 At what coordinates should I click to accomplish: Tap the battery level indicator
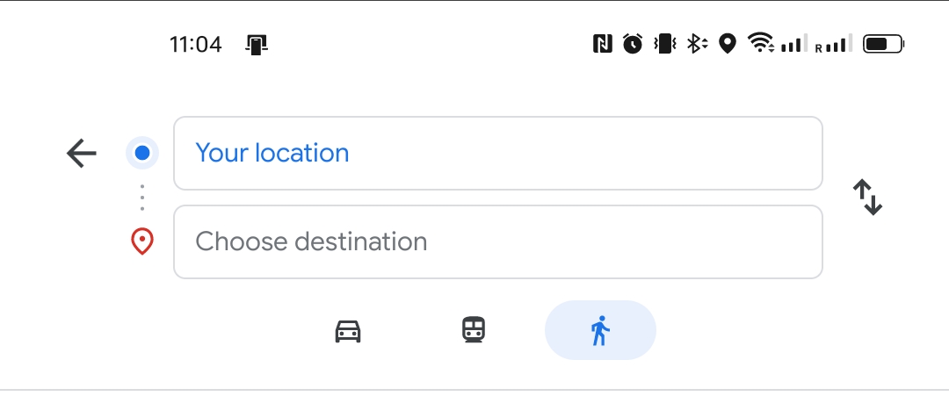tap(883, 44)
